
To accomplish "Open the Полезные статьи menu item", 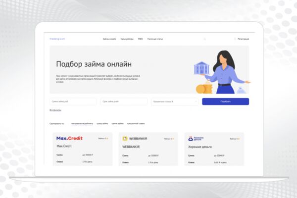I will coord(155,39).
